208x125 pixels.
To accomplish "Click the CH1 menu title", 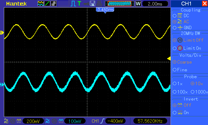I will pyautogui.click(x=186, y=4).
